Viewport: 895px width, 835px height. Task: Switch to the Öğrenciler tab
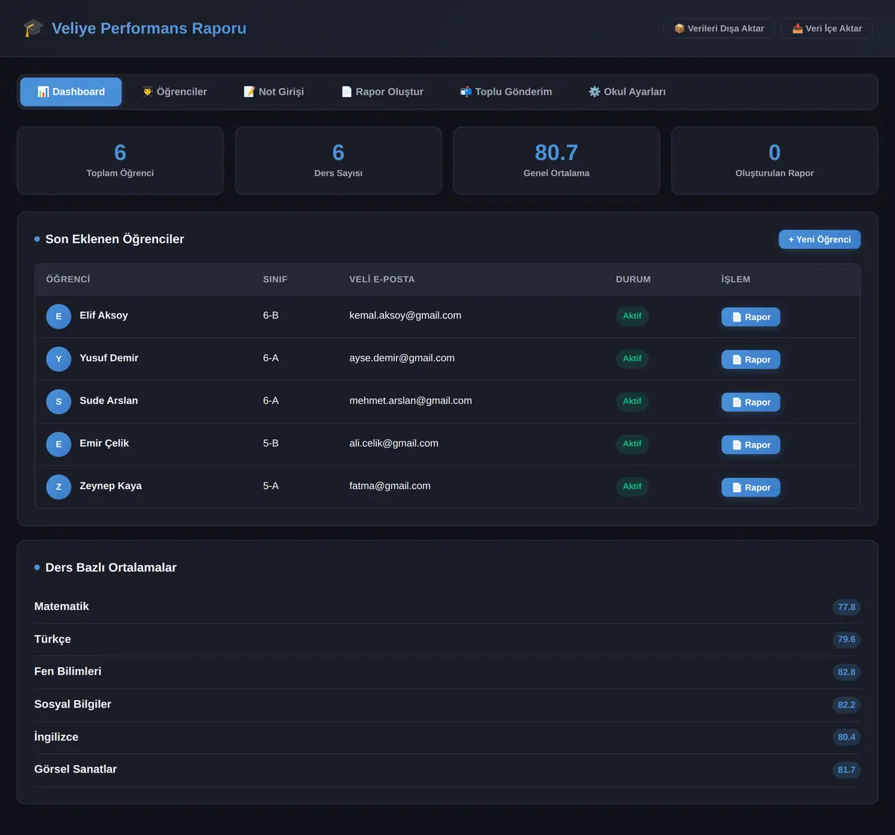[175, 92]
